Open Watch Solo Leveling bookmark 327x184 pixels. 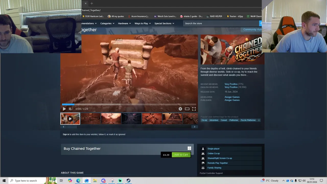[165, 16]
